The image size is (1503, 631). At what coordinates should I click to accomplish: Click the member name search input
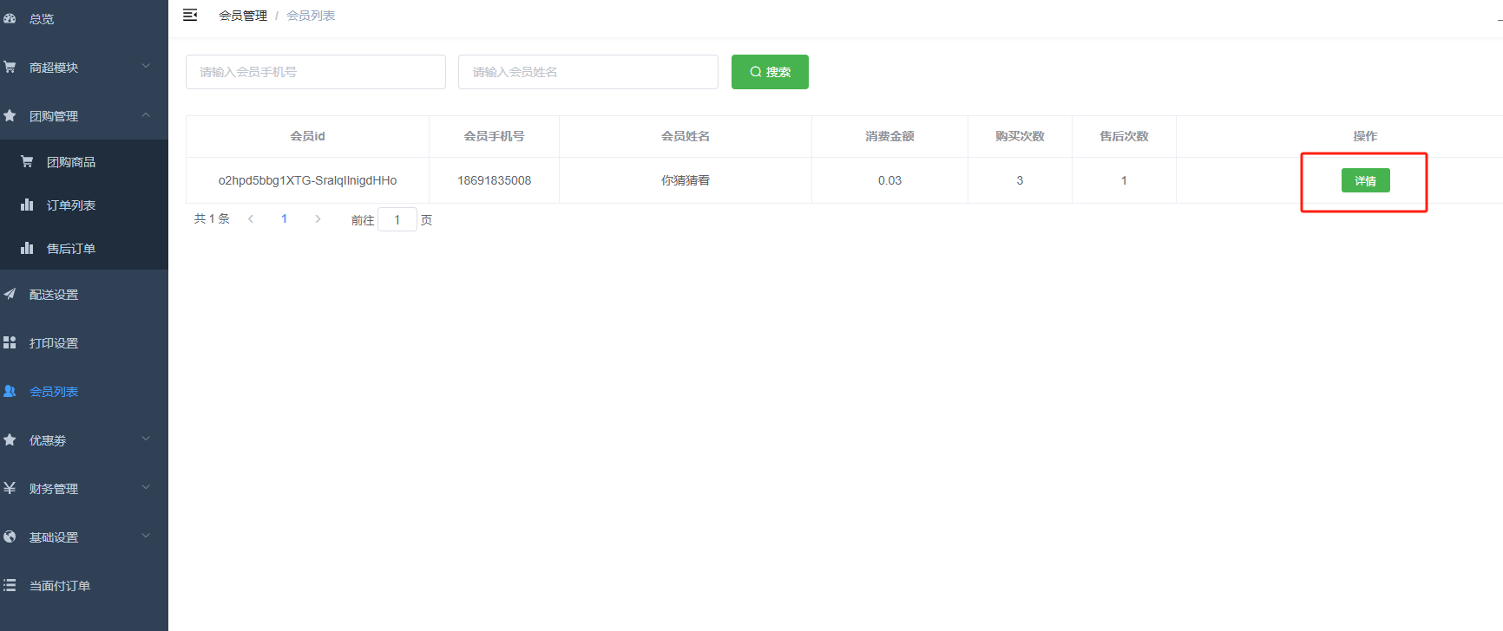pyautogui.click(x=588, y=72)
